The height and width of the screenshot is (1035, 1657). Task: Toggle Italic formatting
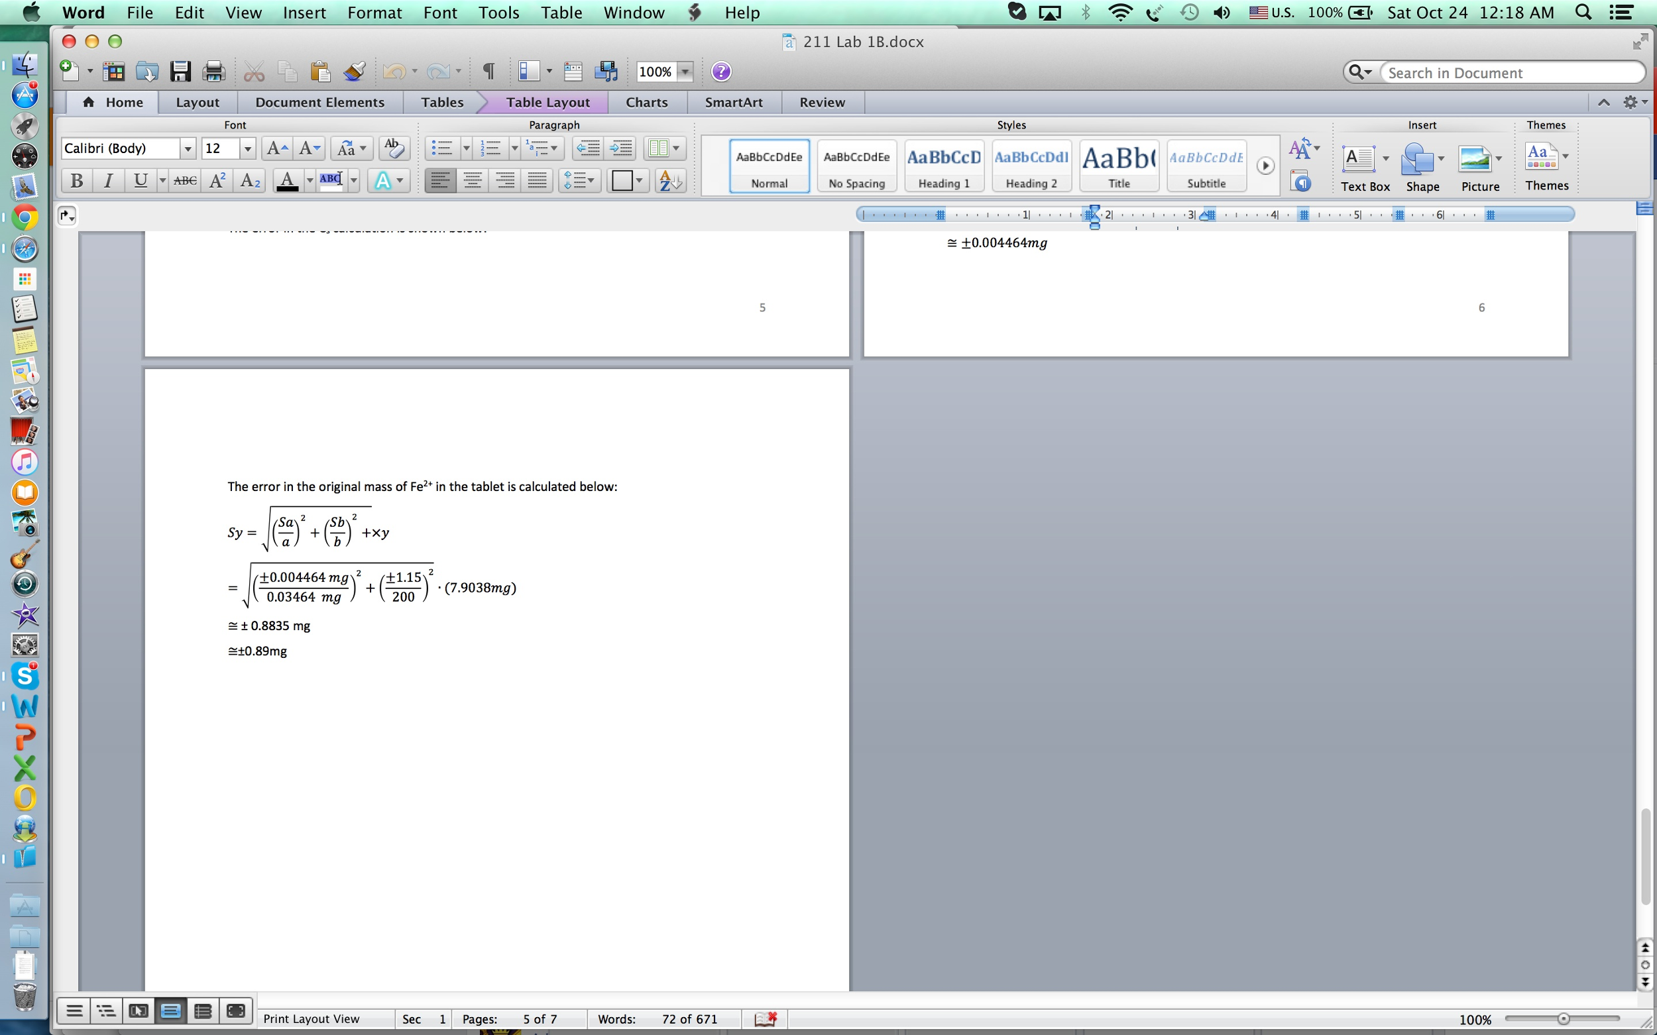(108, 181)
